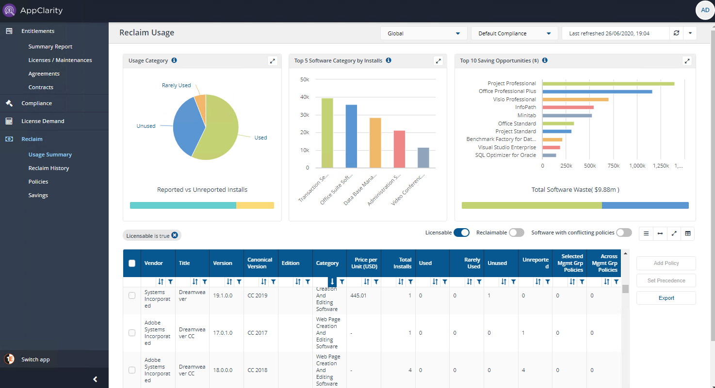
Task: Click the fit columns width icon
Action: click(660, 233)
